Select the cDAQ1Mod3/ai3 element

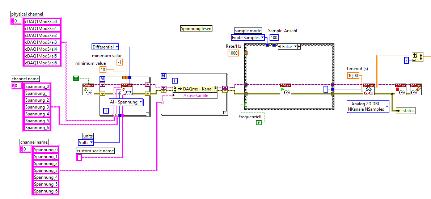tap(42, 42)
